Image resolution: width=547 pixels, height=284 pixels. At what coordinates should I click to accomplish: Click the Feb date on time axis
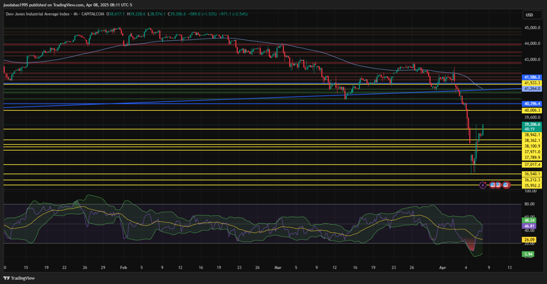point(123,268)
